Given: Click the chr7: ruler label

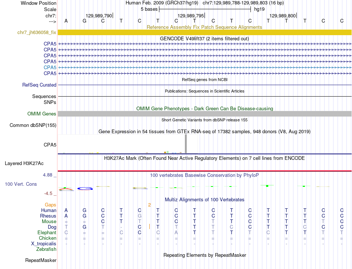Looking at the screenshot, I should pyautogui.click(x=51, y=16).
